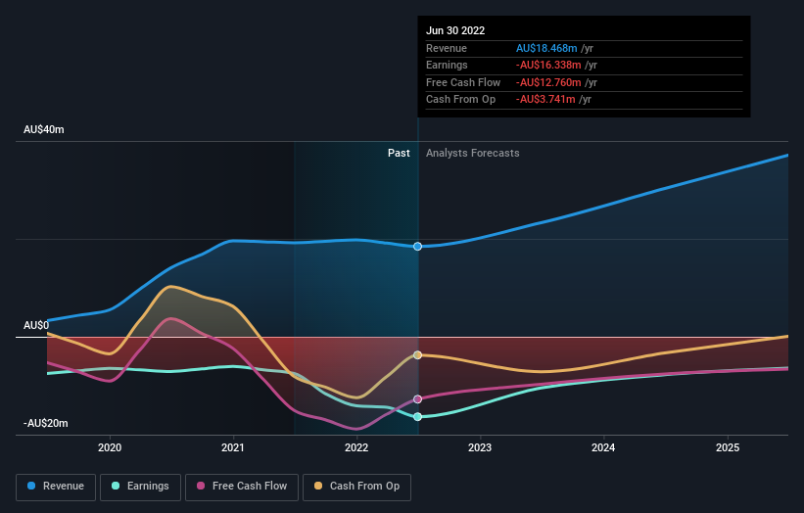Click the 2020 x-axis label
Image resolution: width=804 pixels, height=513 pixels.
(x=110, y=448)
